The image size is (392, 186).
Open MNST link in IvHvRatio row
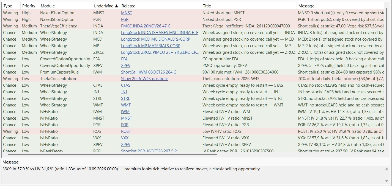pyautogui.click(x=127, y=118)
